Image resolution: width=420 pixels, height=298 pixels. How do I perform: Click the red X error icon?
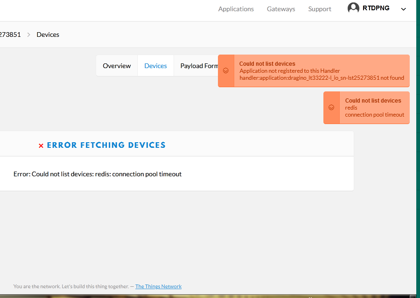coord(41,146)
